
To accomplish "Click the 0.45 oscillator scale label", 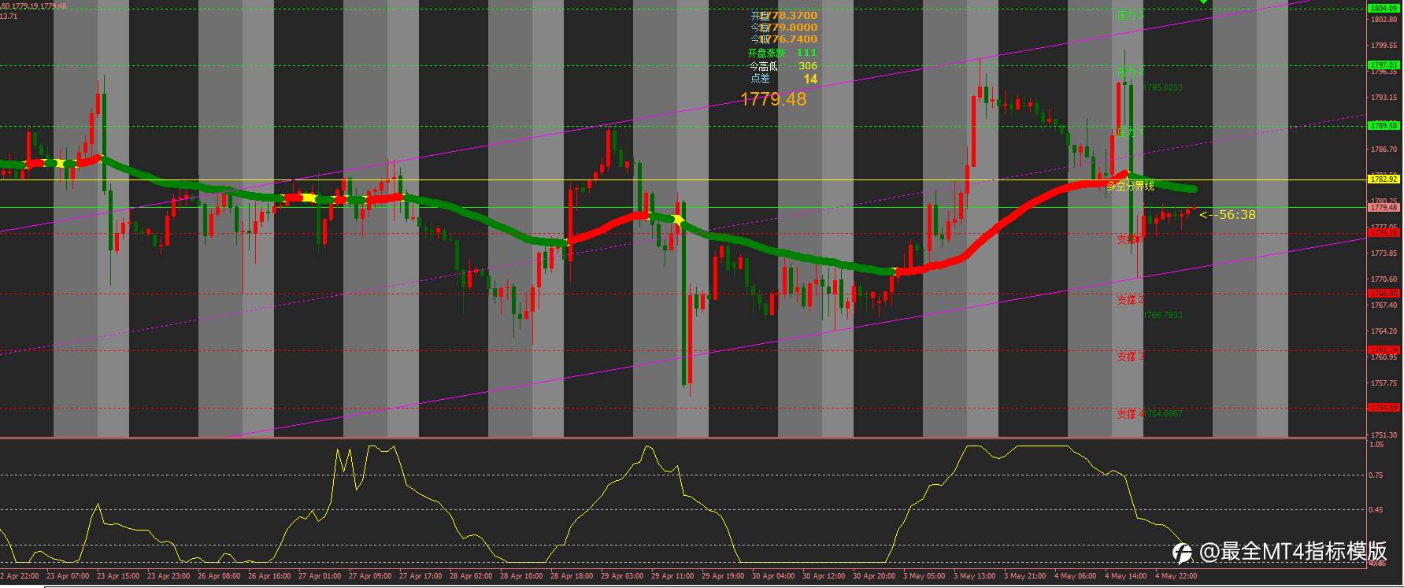I will coord(1376,510).
